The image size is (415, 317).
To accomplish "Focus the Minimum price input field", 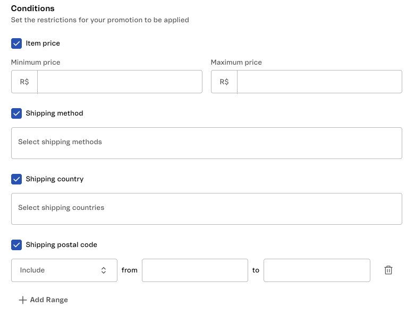I will coord(120,82).
